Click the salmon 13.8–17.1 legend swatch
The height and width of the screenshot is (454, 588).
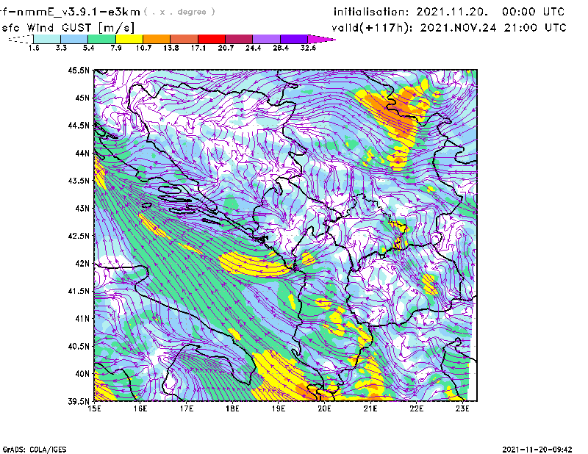pyautogui.click(x=184, y=39)
